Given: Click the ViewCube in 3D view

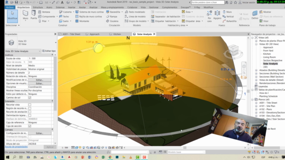Looking at the screenshot, I should click(233, 50).
